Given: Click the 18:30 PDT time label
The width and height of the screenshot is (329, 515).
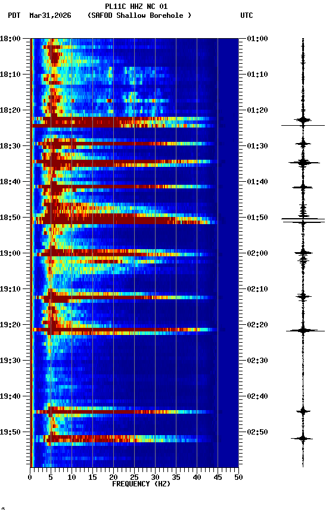Looking at the screenshot, I should [10, 146].
